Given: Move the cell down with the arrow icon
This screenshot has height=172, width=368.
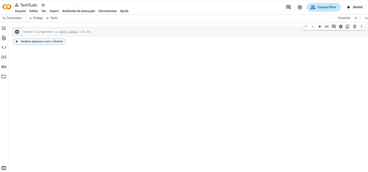Looking at the screenshot, I should 313,27.
